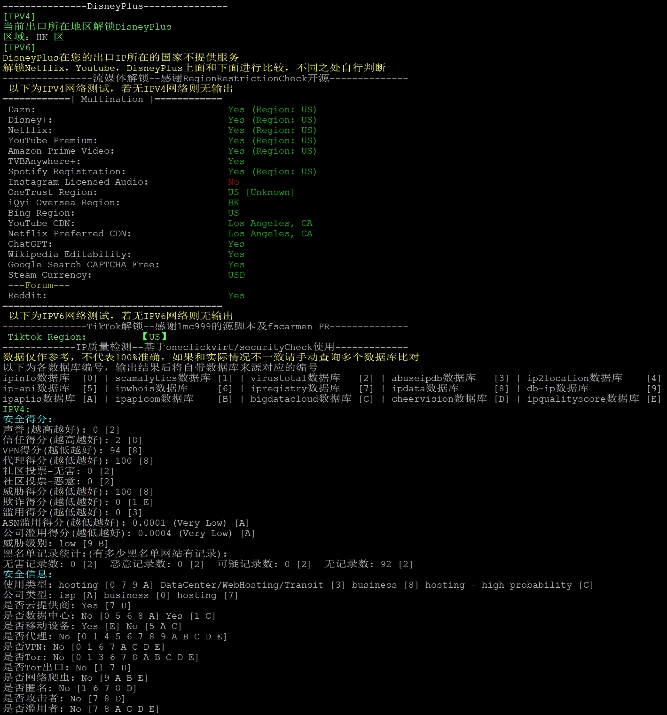Viewport: 667px width, 715px height.
Task: Click the '是否数据中心:' line
Action: (x=109, y=616)
